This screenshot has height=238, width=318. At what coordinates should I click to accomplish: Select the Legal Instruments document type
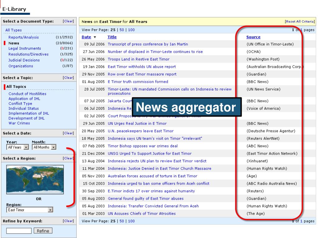25,49
